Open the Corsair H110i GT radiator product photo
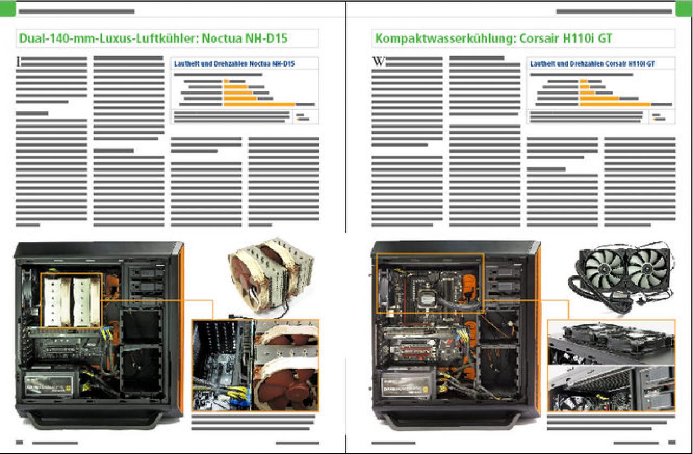 tap(621, 277)
